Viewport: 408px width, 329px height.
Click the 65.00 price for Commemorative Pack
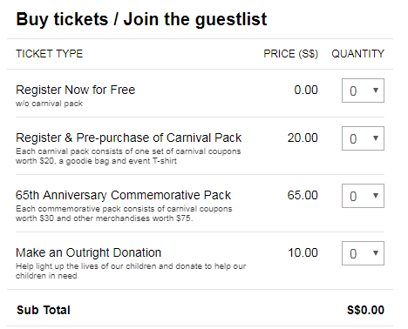pyautogui.click(x=303, y=195)
